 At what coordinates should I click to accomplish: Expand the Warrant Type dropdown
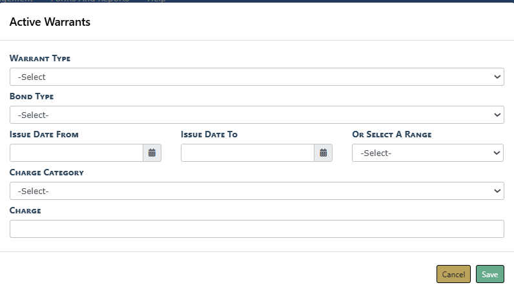(256, 77)
